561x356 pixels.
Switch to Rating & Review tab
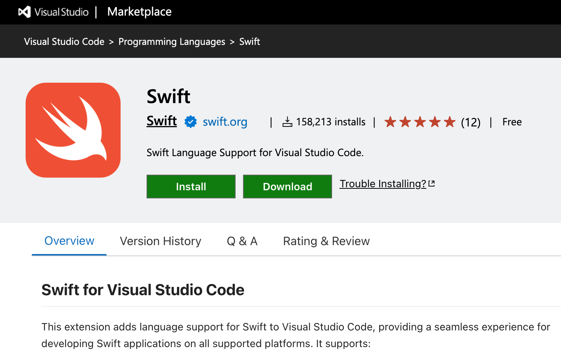(326, 241)
